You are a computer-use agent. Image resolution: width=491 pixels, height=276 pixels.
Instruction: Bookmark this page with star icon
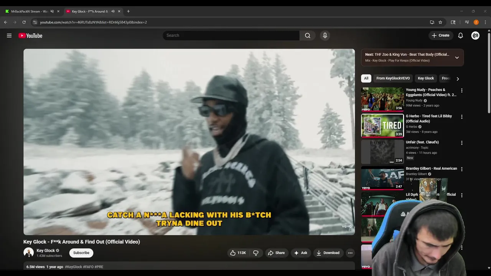click(x=440, y=22)
